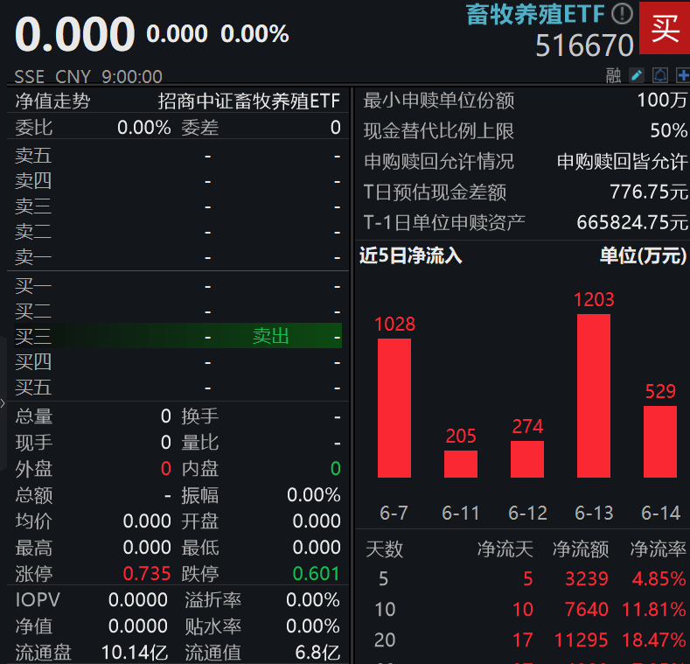The image size is (690, 664).
Task: Click the green 卖出 sell link
Action: 270,336
